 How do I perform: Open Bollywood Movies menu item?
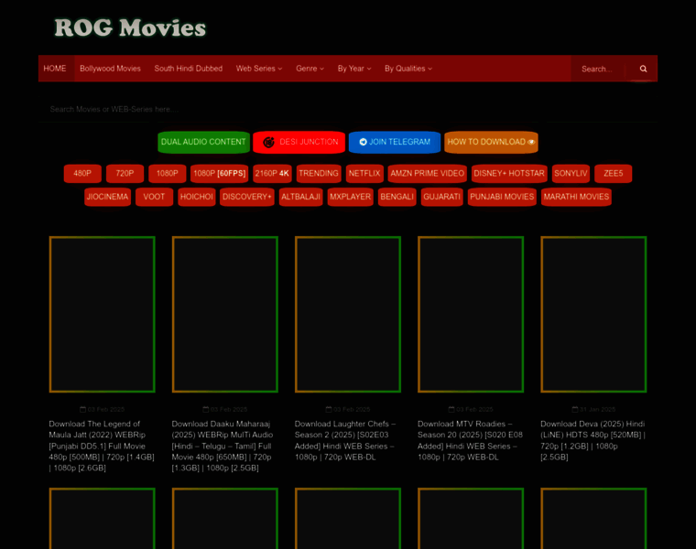coord(110,69)
